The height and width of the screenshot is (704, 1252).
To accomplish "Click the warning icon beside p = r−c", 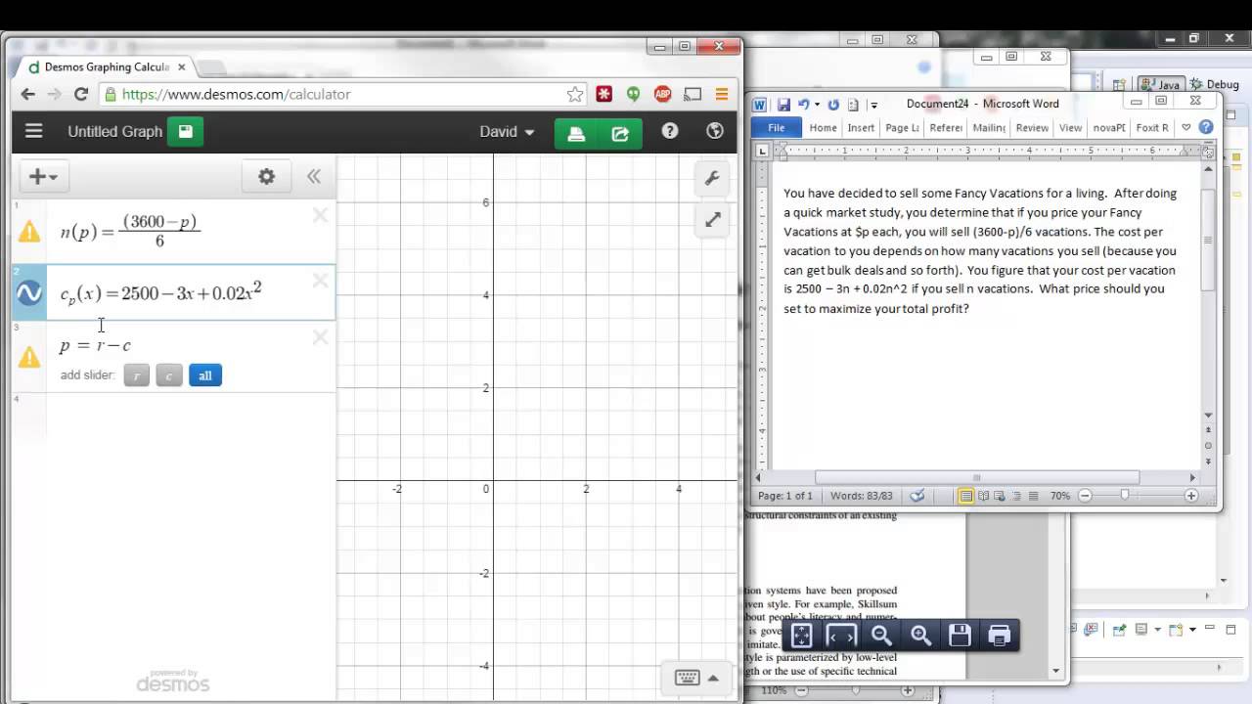I will (29, 357).
